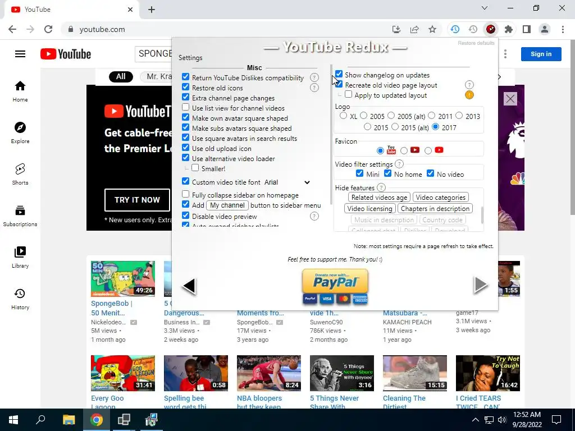Screen dimensions: 575x431
Task: Check Apply to updated layout
Action: coord(348,94)
